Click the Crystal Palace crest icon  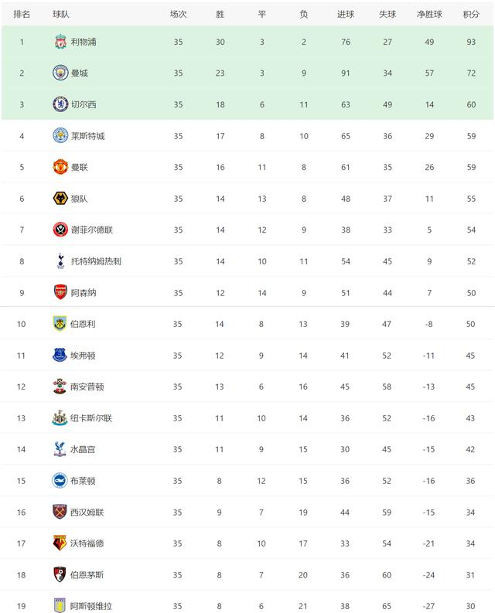[x=60, y=449]
